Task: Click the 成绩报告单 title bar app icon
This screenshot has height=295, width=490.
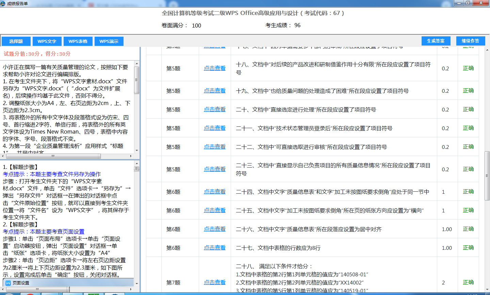Action: coord(3,3)
